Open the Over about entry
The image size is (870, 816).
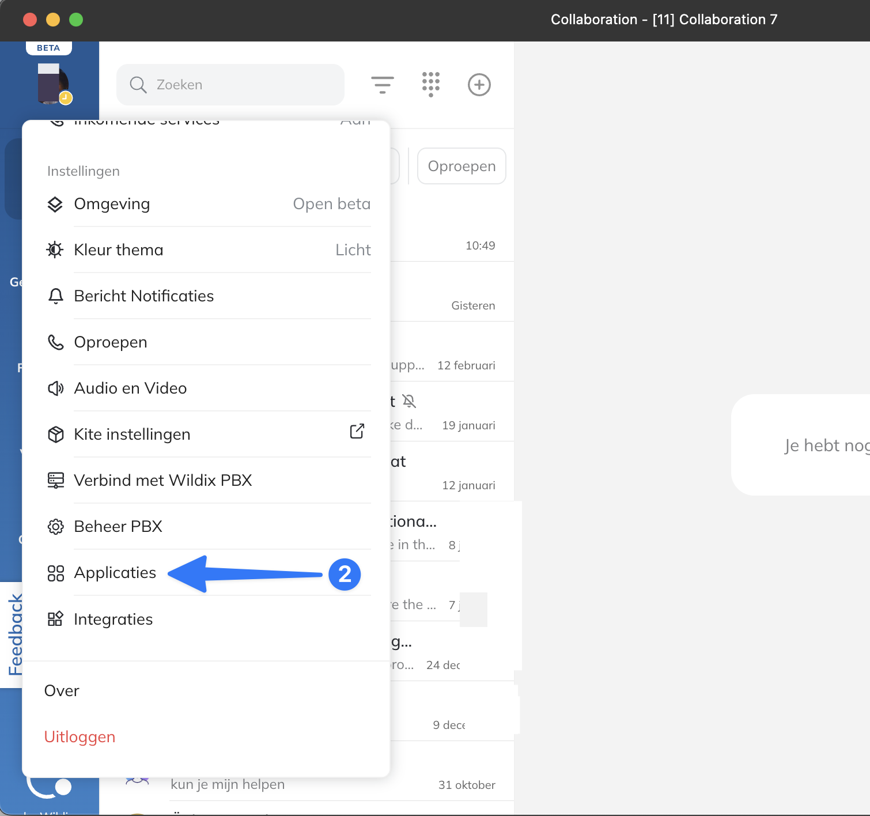click(x=62, y=691)
